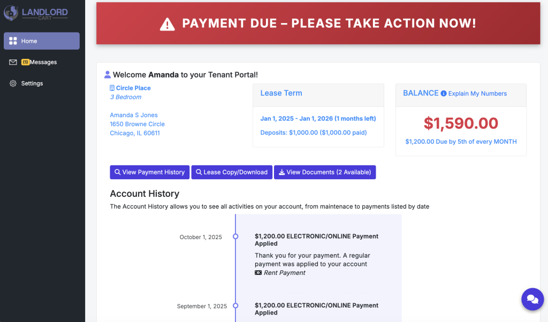The image size is (548, 322).
Task: Open the Messages menu item
Action: [x=43, y=63]
